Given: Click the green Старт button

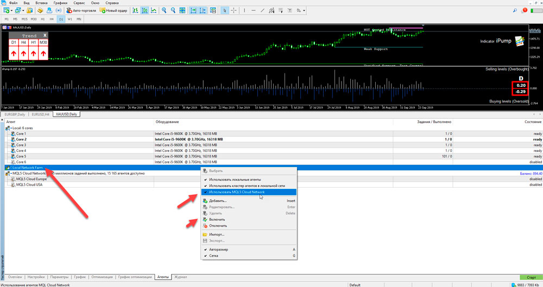Looking at the screenshot, I should 531,277.
